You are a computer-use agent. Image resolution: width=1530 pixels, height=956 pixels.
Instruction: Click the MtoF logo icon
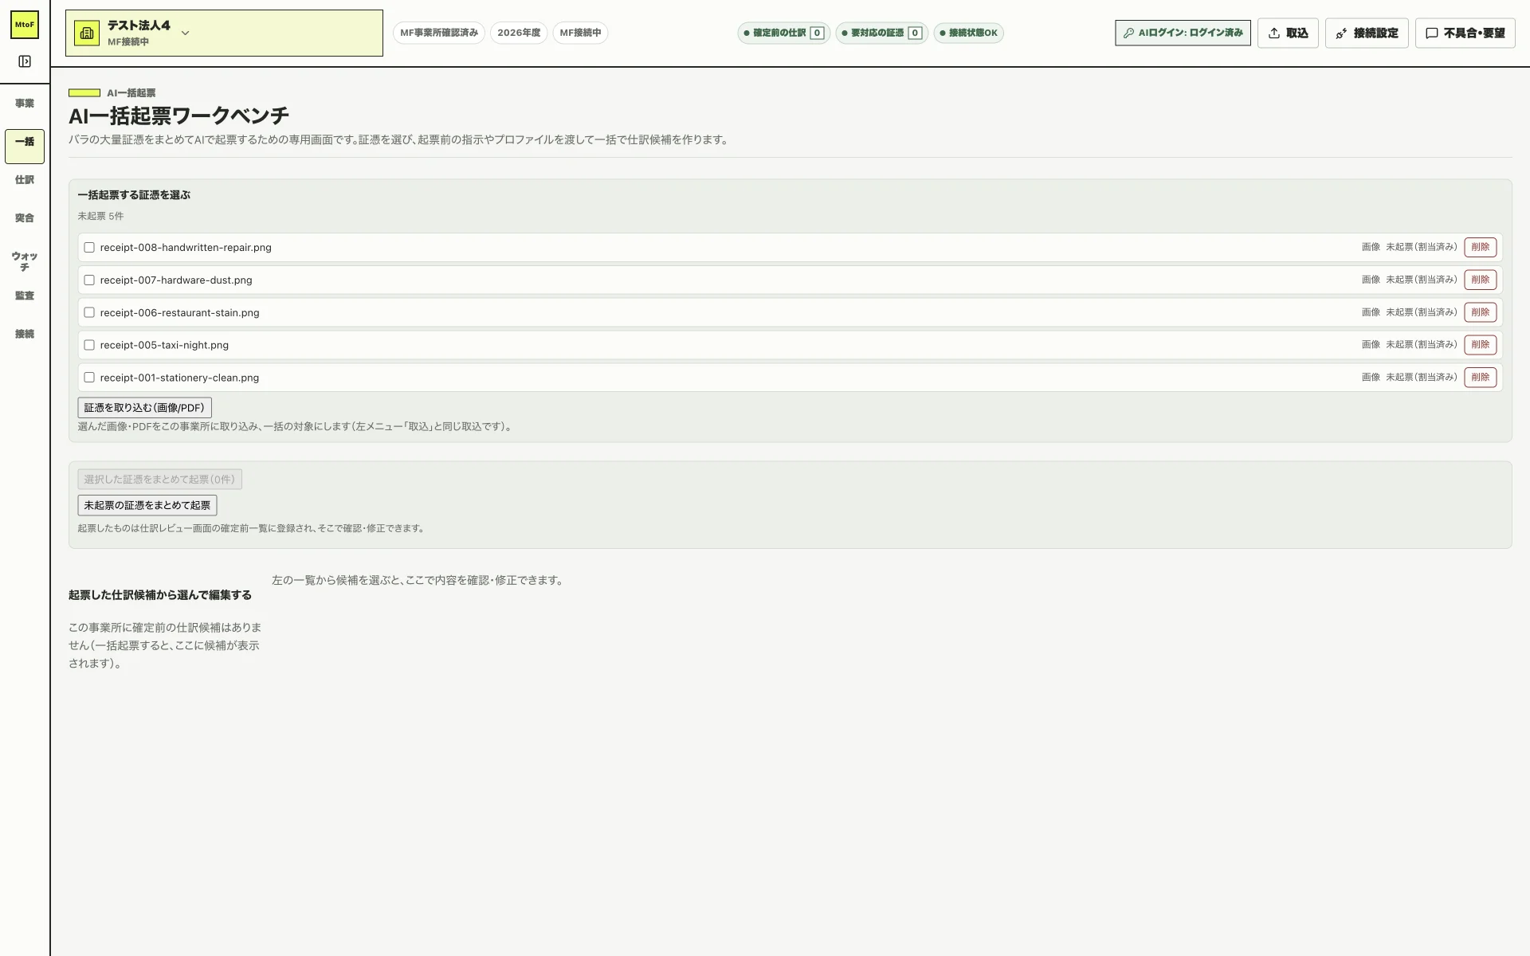click(x=25, y=25)
